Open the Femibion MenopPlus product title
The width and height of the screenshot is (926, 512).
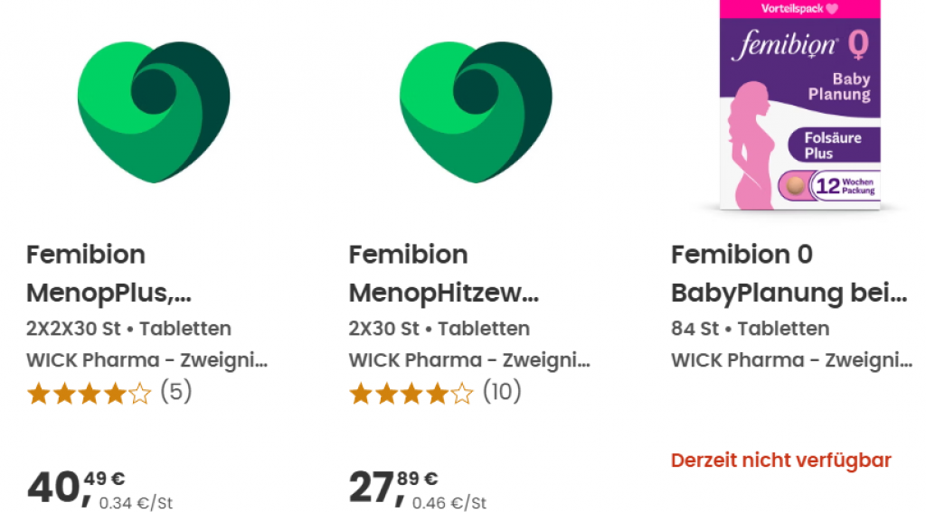point(109,274)
